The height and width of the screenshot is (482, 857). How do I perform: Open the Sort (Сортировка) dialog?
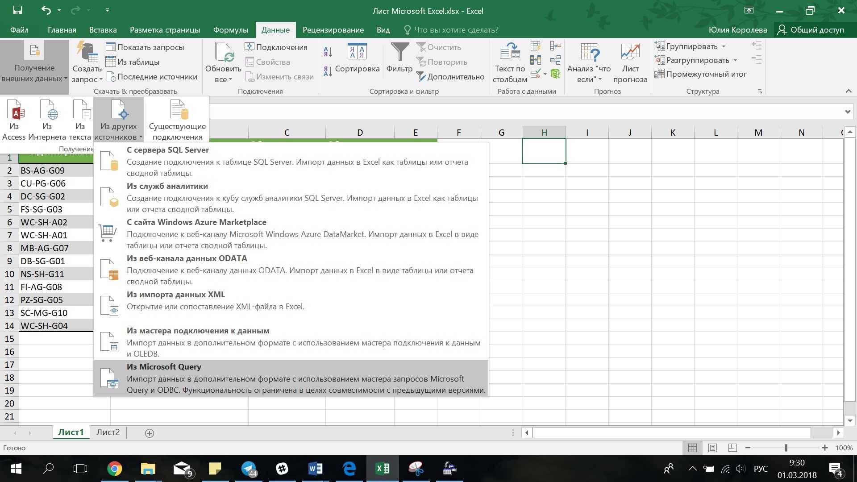click(x=357, y=58)
